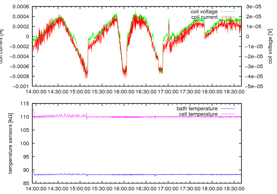This screenshot has width=277, height=194.
Task: Click the 14:30:00 tick label on bottom plot
Action: click(x=58, y=188)
